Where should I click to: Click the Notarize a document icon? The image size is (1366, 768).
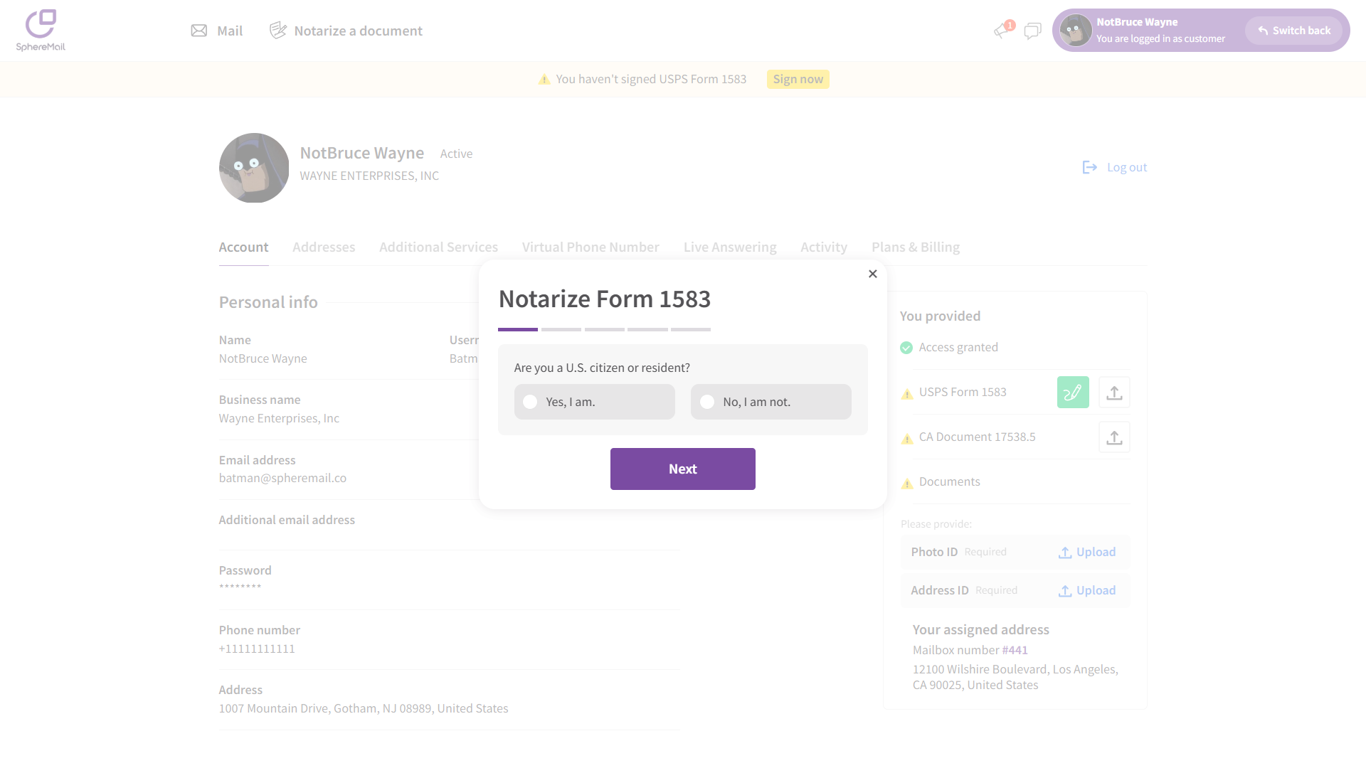[x=278, y=30]
